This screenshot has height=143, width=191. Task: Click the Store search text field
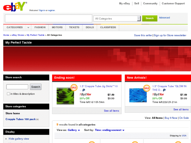(17, 87)
